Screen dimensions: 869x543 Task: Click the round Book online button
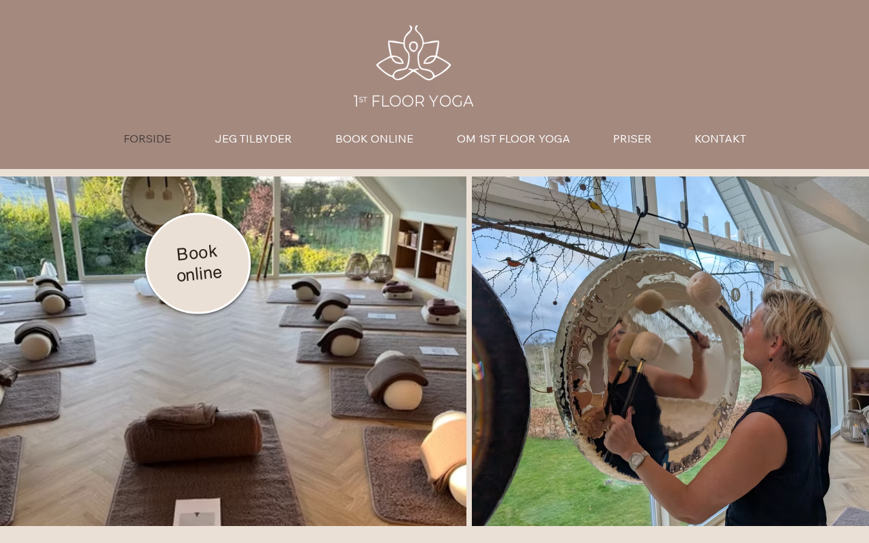(x=198, y=263)
